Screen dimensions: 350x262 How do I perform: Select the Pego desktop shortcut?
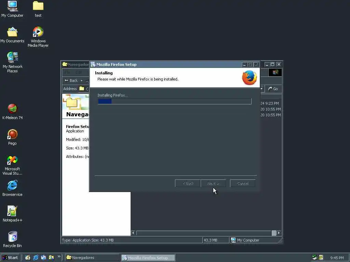coord(13,137)
